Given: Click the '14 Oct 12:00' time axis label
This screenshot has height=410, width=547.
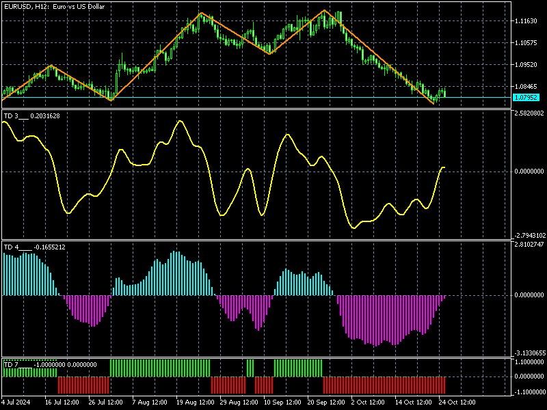Looking at the screenshot, I should tap(414, 402).
